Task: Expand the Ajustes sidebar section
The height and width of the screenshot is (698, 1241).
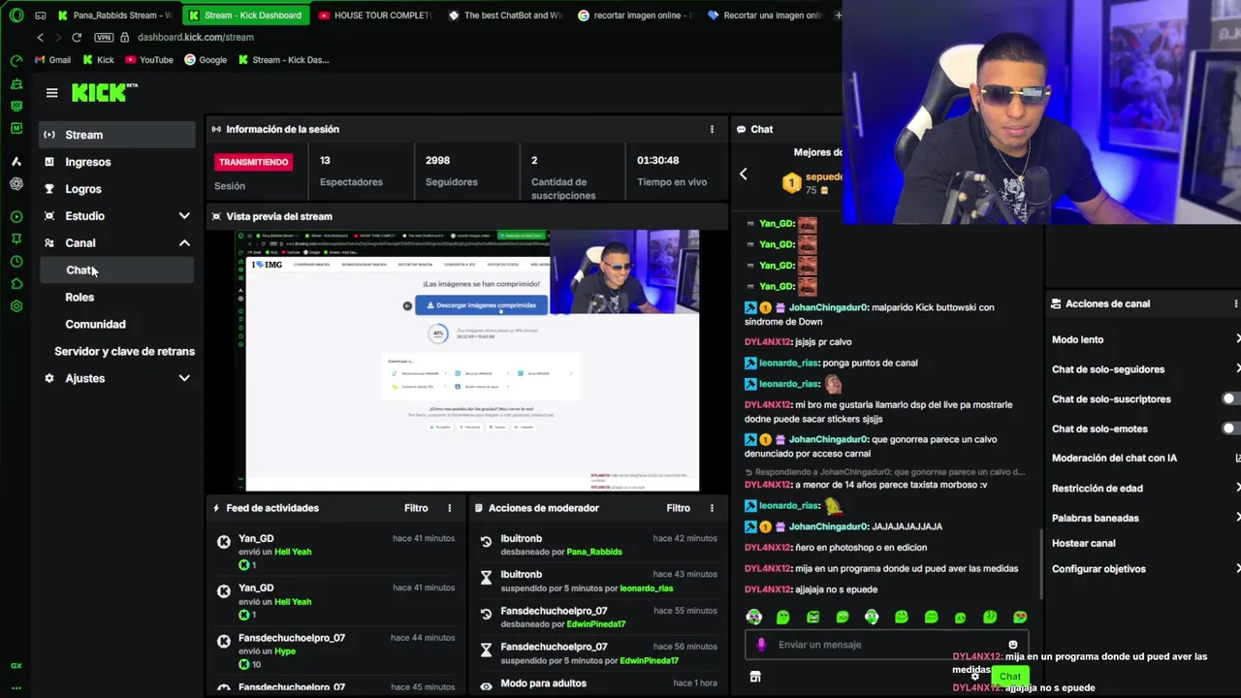Action: tap(184, 378)
